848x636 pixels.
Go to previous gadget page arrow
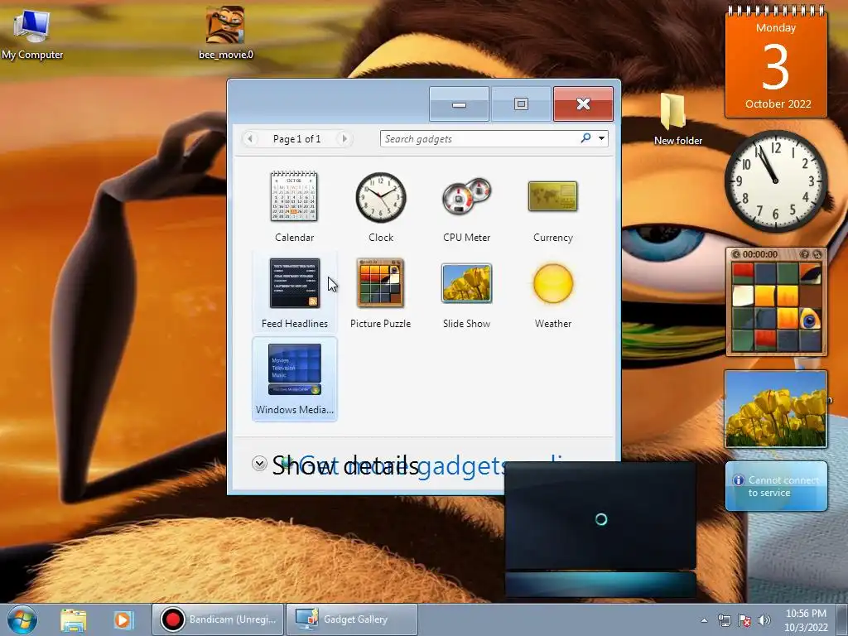pos(250,139)
